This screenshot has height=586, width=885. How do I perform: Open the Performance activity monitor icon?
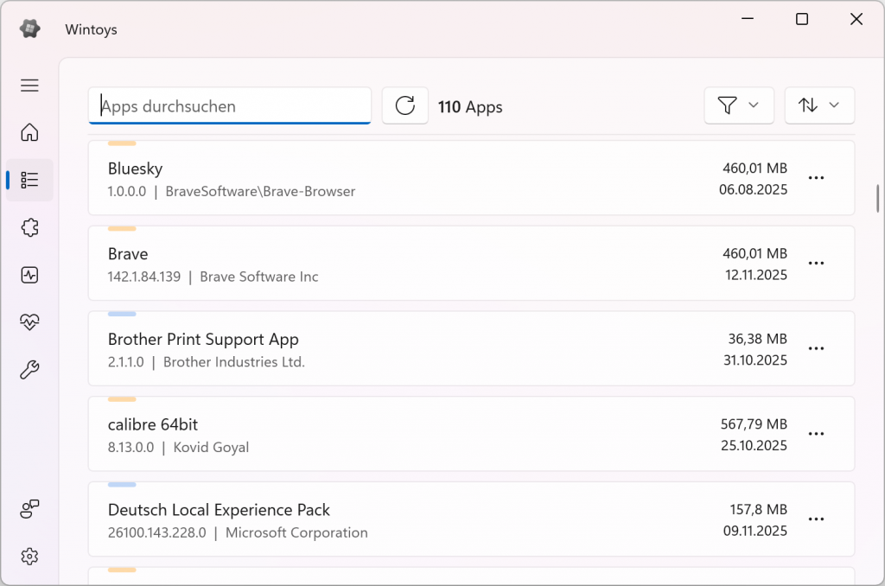click(29, 275)
